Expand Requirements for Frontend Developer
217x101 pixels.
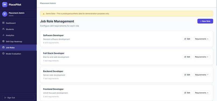(202, 93)
